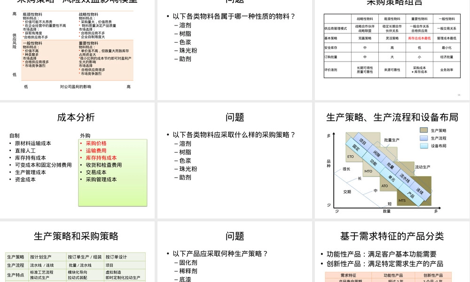The width and height of the screenshot is (470, 282).
Task: Click the 交易成本 bullet
Action: tap(96, 172)
